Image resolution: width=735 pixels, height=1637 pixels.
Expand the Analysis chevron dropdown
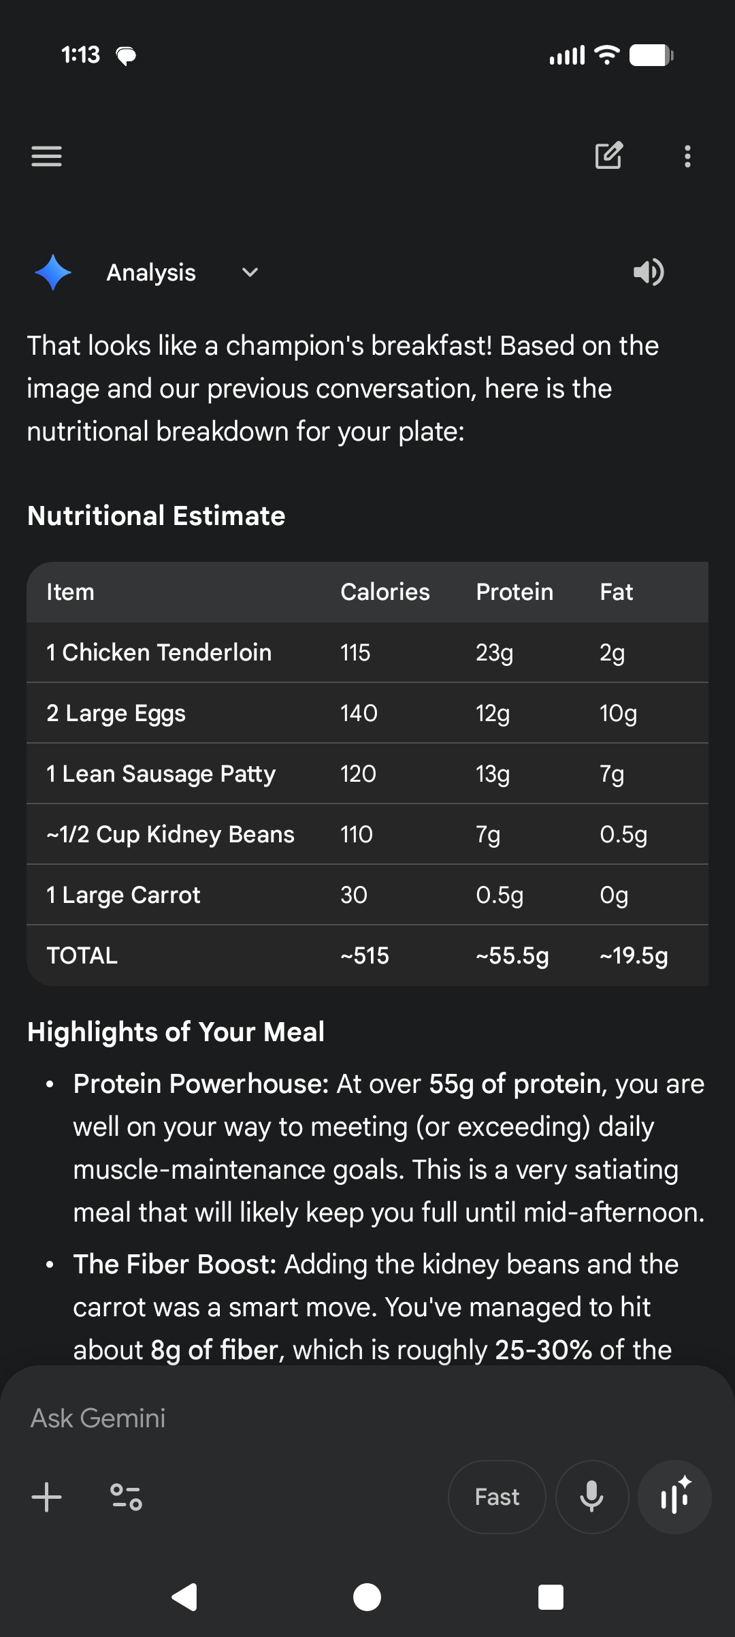coord(250,272)
